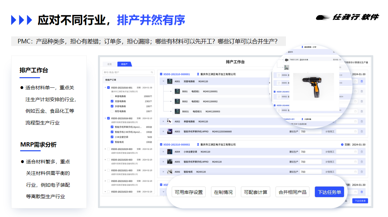This screenshot has width=388, height=217.
Task: Click collapse icon beside order XSDD-202310-000002
Action: pyautogui.click(x=161, y=145)
